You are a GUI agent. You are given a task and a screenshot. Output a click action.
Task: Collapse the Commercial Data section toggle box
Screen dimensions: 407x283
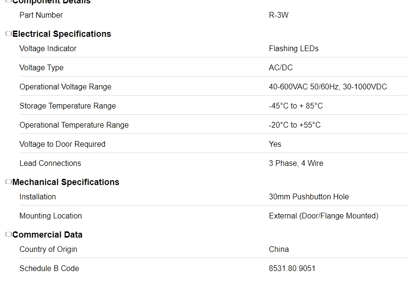coord(8,234)
